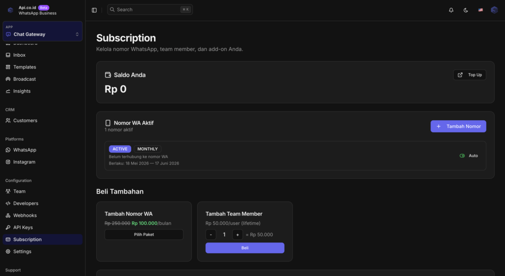The height and width of the screenshot is (276, 505).
Task: Click the API Keys key icon
Action: pos(8,227)
